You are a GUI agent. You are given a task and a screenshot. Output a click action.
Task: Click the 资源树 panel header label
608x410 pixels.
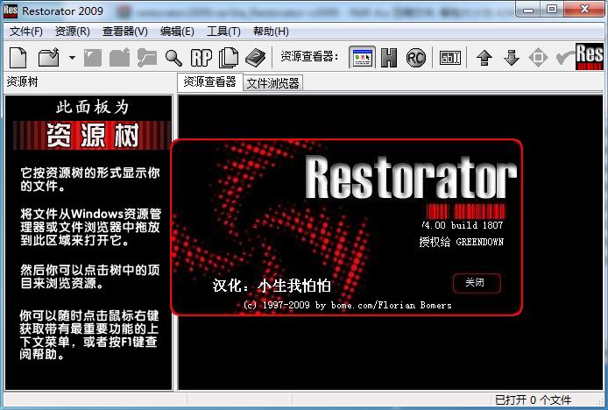(x=22, y=81)
